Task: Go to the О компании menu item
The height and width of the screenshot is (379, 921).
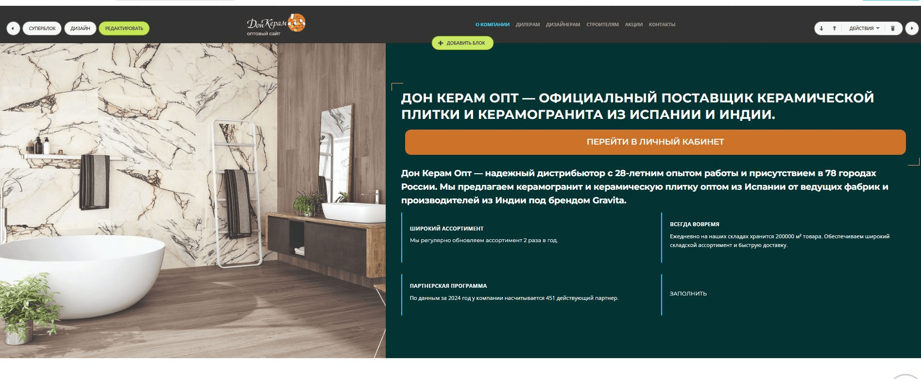Action: click(492, 24)
